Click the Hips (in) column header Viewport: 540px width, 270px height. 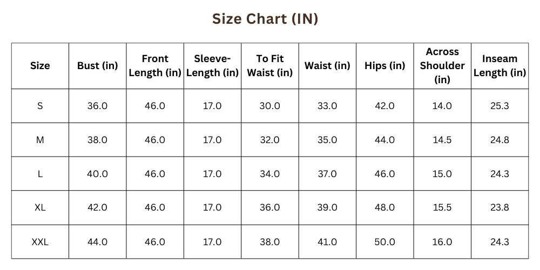click(384, 66)
